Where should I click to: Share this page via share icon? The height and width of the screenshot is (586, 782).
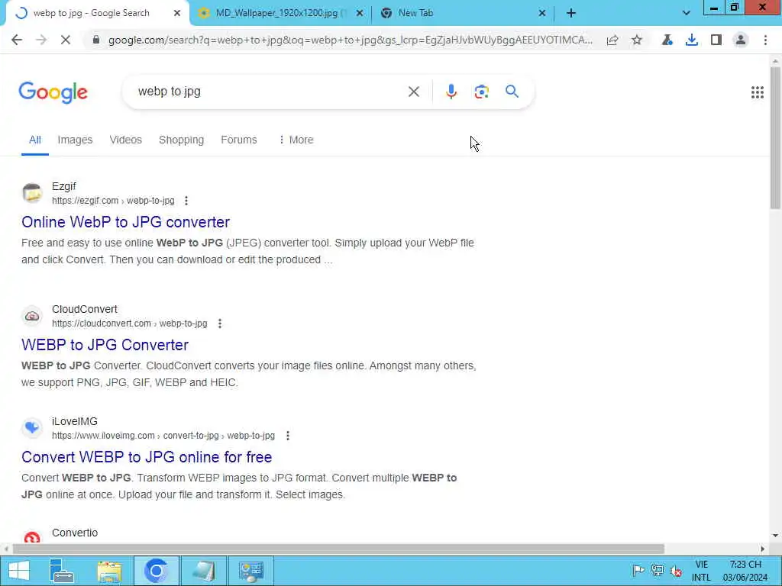612,40
